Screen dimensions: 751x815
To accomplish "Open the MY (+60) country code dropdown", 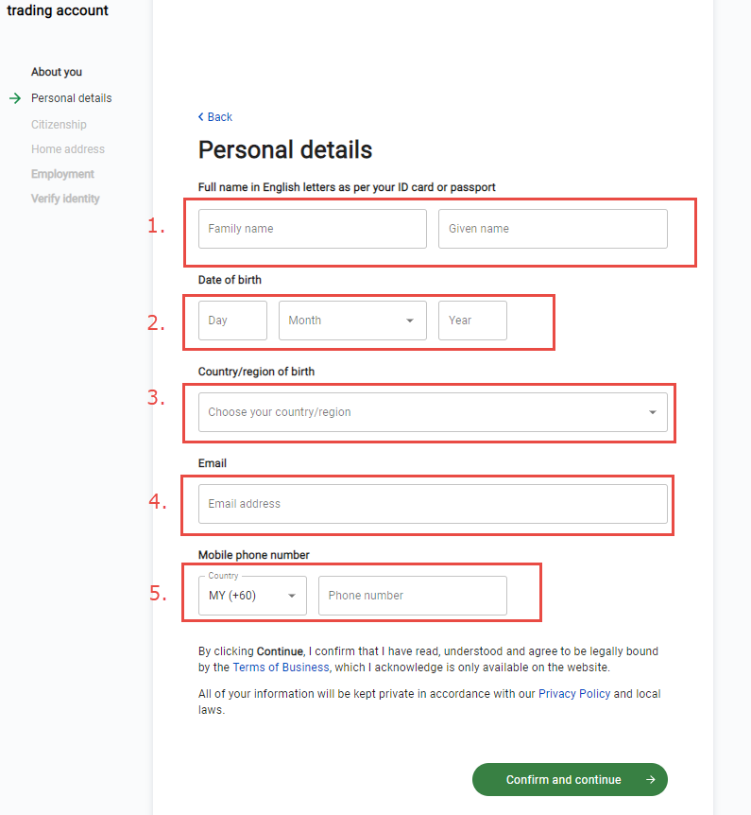I will point(252,596).
